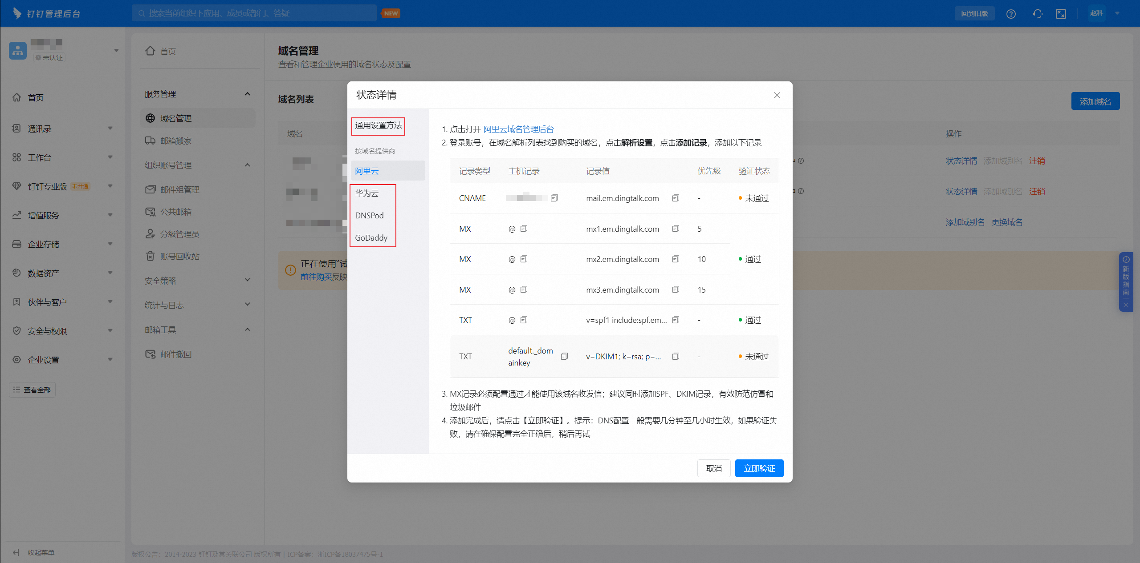The width and height of the screenshot is (1140, 563).
Task: Open 公共邮箱 menu item
Action: coord(198,212)
